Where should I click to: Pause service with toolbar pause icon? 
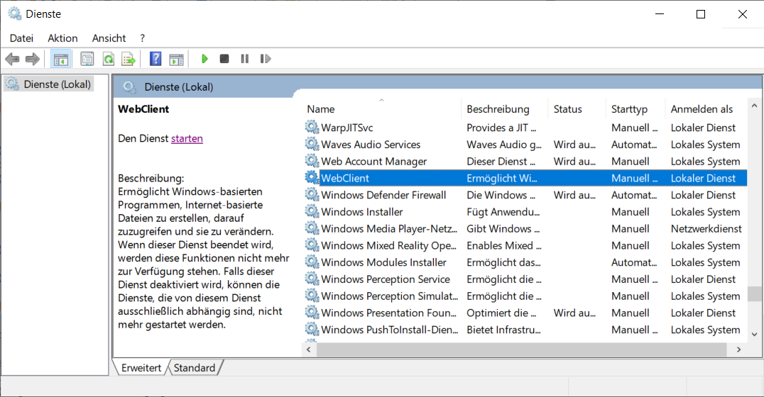(x=244, y=59)
